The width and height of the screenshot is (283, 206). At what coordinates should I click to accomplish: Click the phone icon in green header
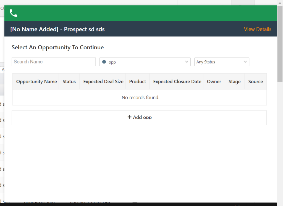pyautogui.click(x=13, y=13)
